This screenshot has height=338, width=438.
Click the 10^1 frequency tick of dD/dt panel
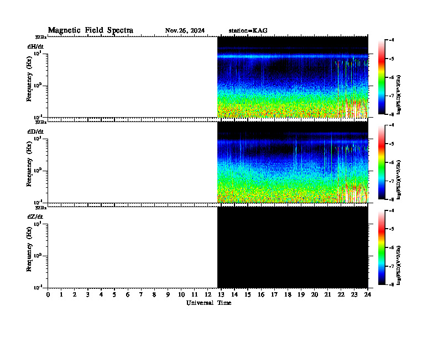(x=38, y=138)
